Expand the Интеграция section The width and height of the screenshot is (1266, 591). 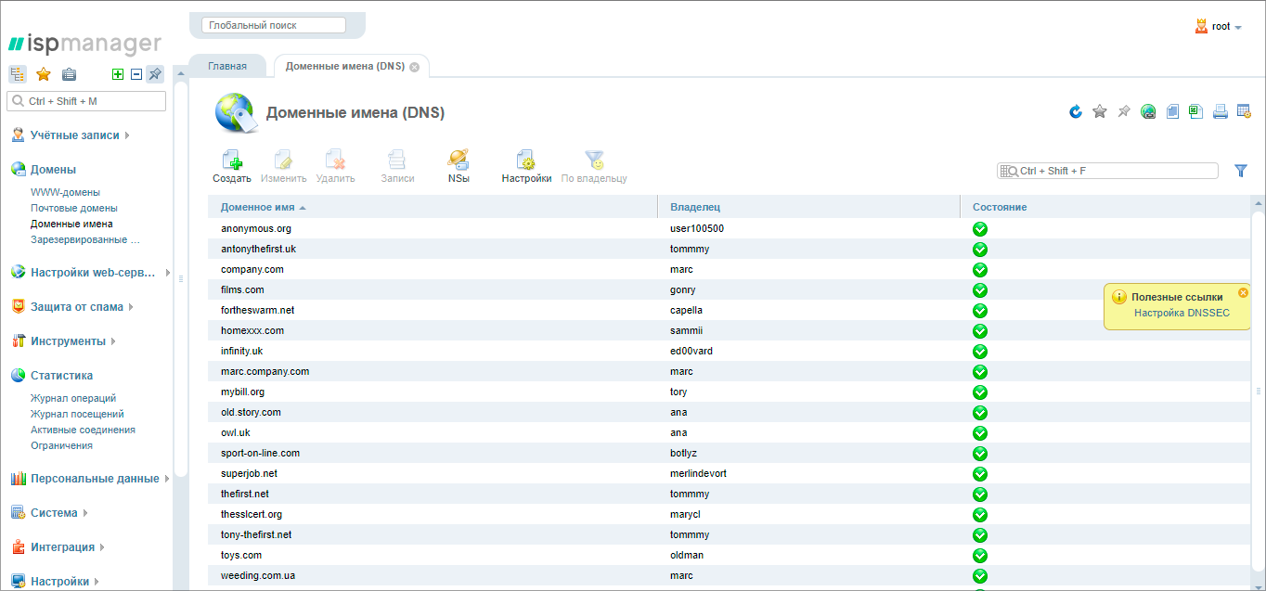coord(58,547)
